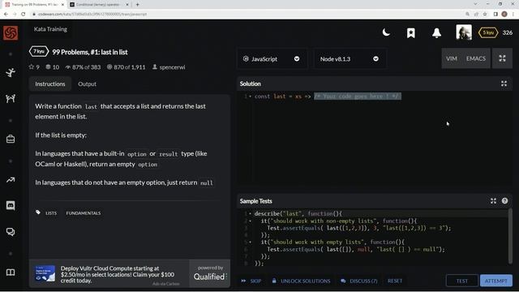Toggle dark mode moon icon
519x292 pixels.
click(386, 32)
